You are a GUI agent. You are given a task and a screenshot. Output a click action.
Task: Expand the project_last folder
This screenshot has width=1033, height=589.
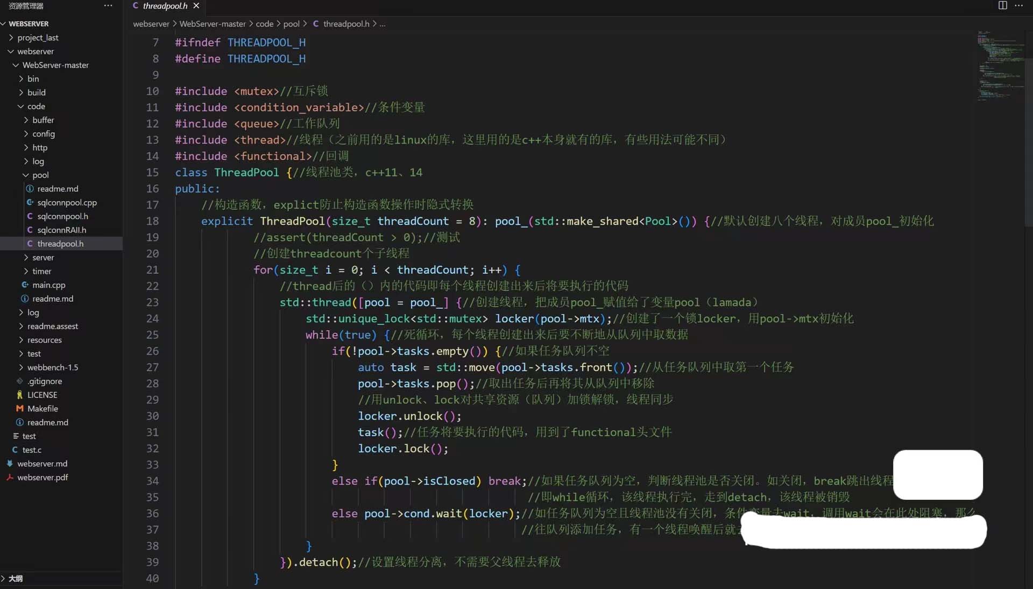(61, 38)
